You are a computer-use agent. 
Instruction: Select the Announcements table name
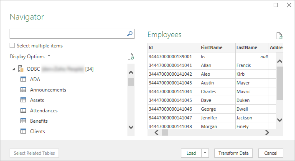[48, 90]
